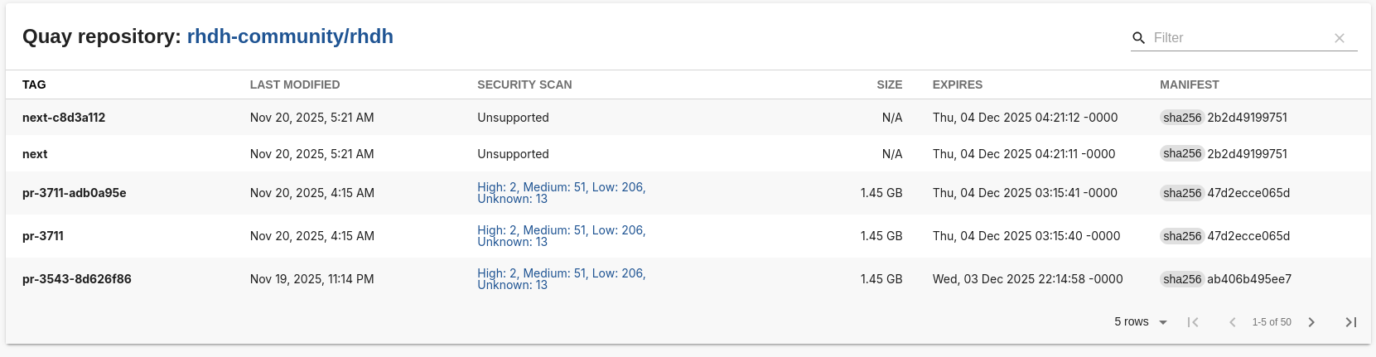This screenshot has height=357, width=1376.
Task: Click the MANIFEST column header
Action: pyautogui.click(x=1190, y=84)
